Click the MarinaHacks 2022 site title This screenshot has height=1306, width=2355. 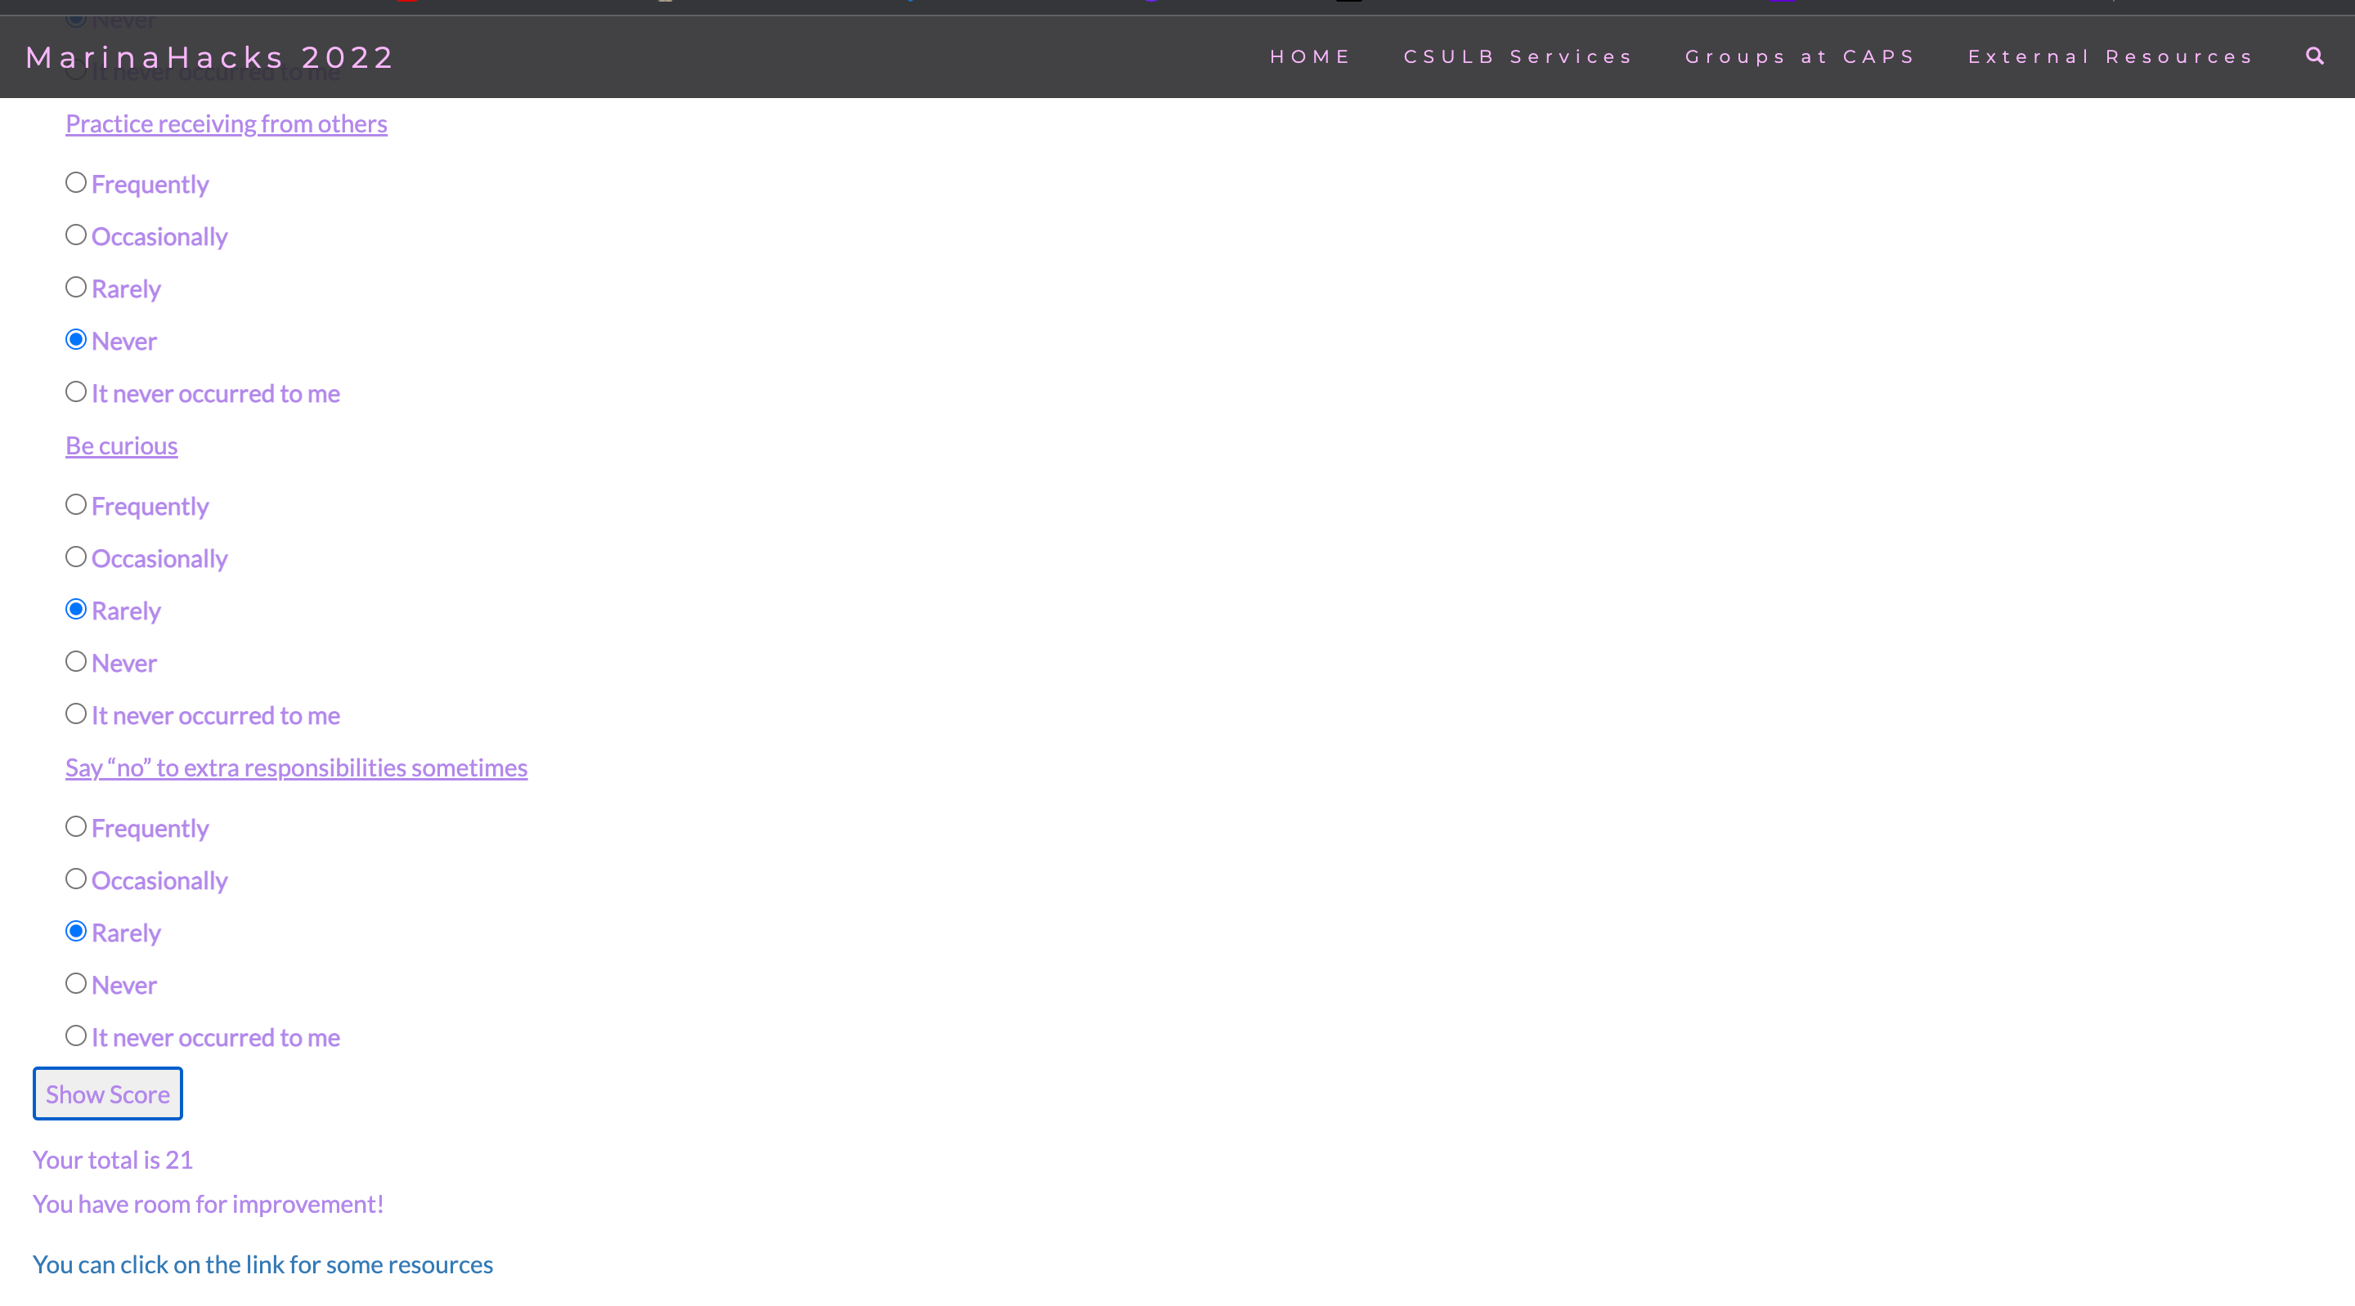[x=209, y=56]
